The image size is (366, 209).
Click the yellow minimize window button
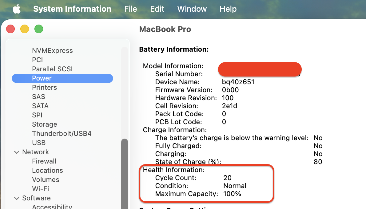25,29
